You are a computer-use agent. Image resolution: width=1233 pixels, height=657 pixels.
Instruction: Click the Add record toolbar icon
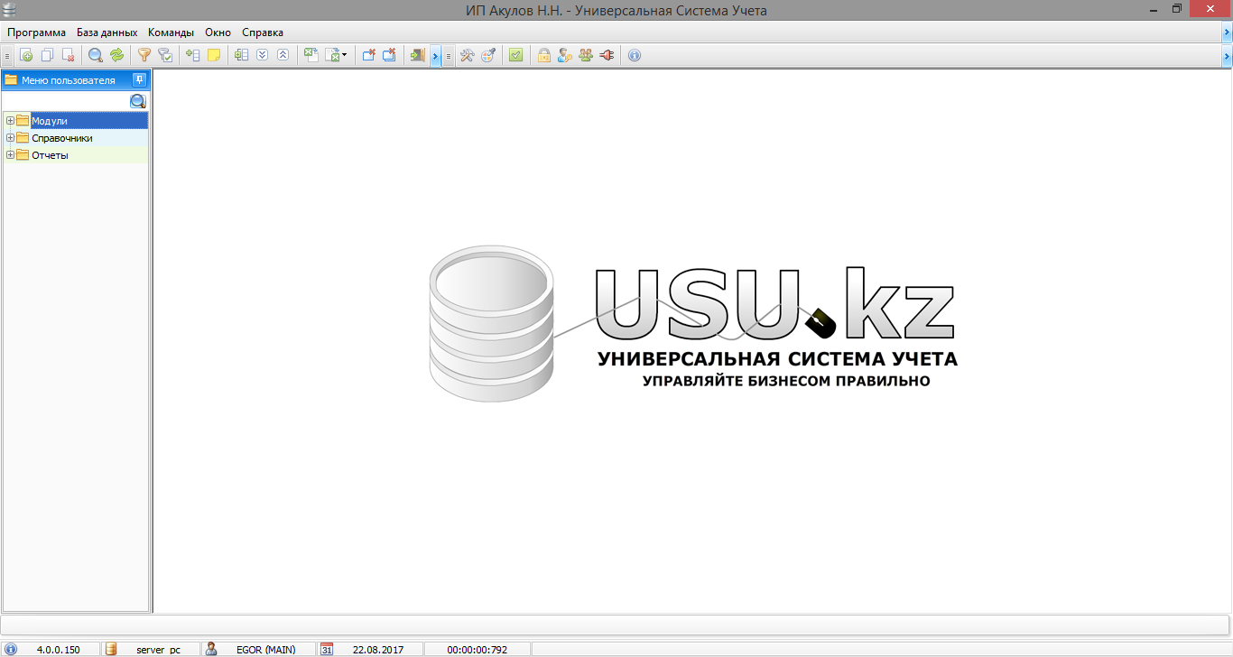point(26,55)
